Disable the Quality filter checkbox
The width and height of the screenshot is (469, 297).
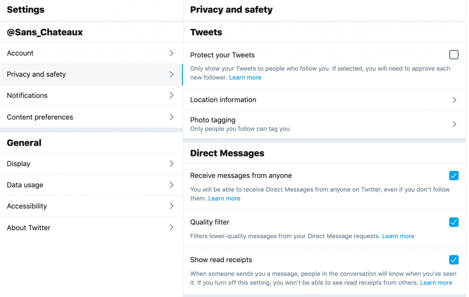(453, 222)
